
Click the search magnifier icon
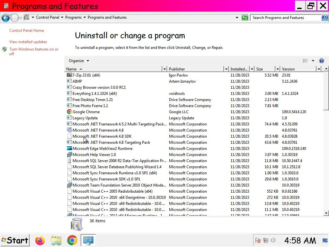(x=325, y=18)
